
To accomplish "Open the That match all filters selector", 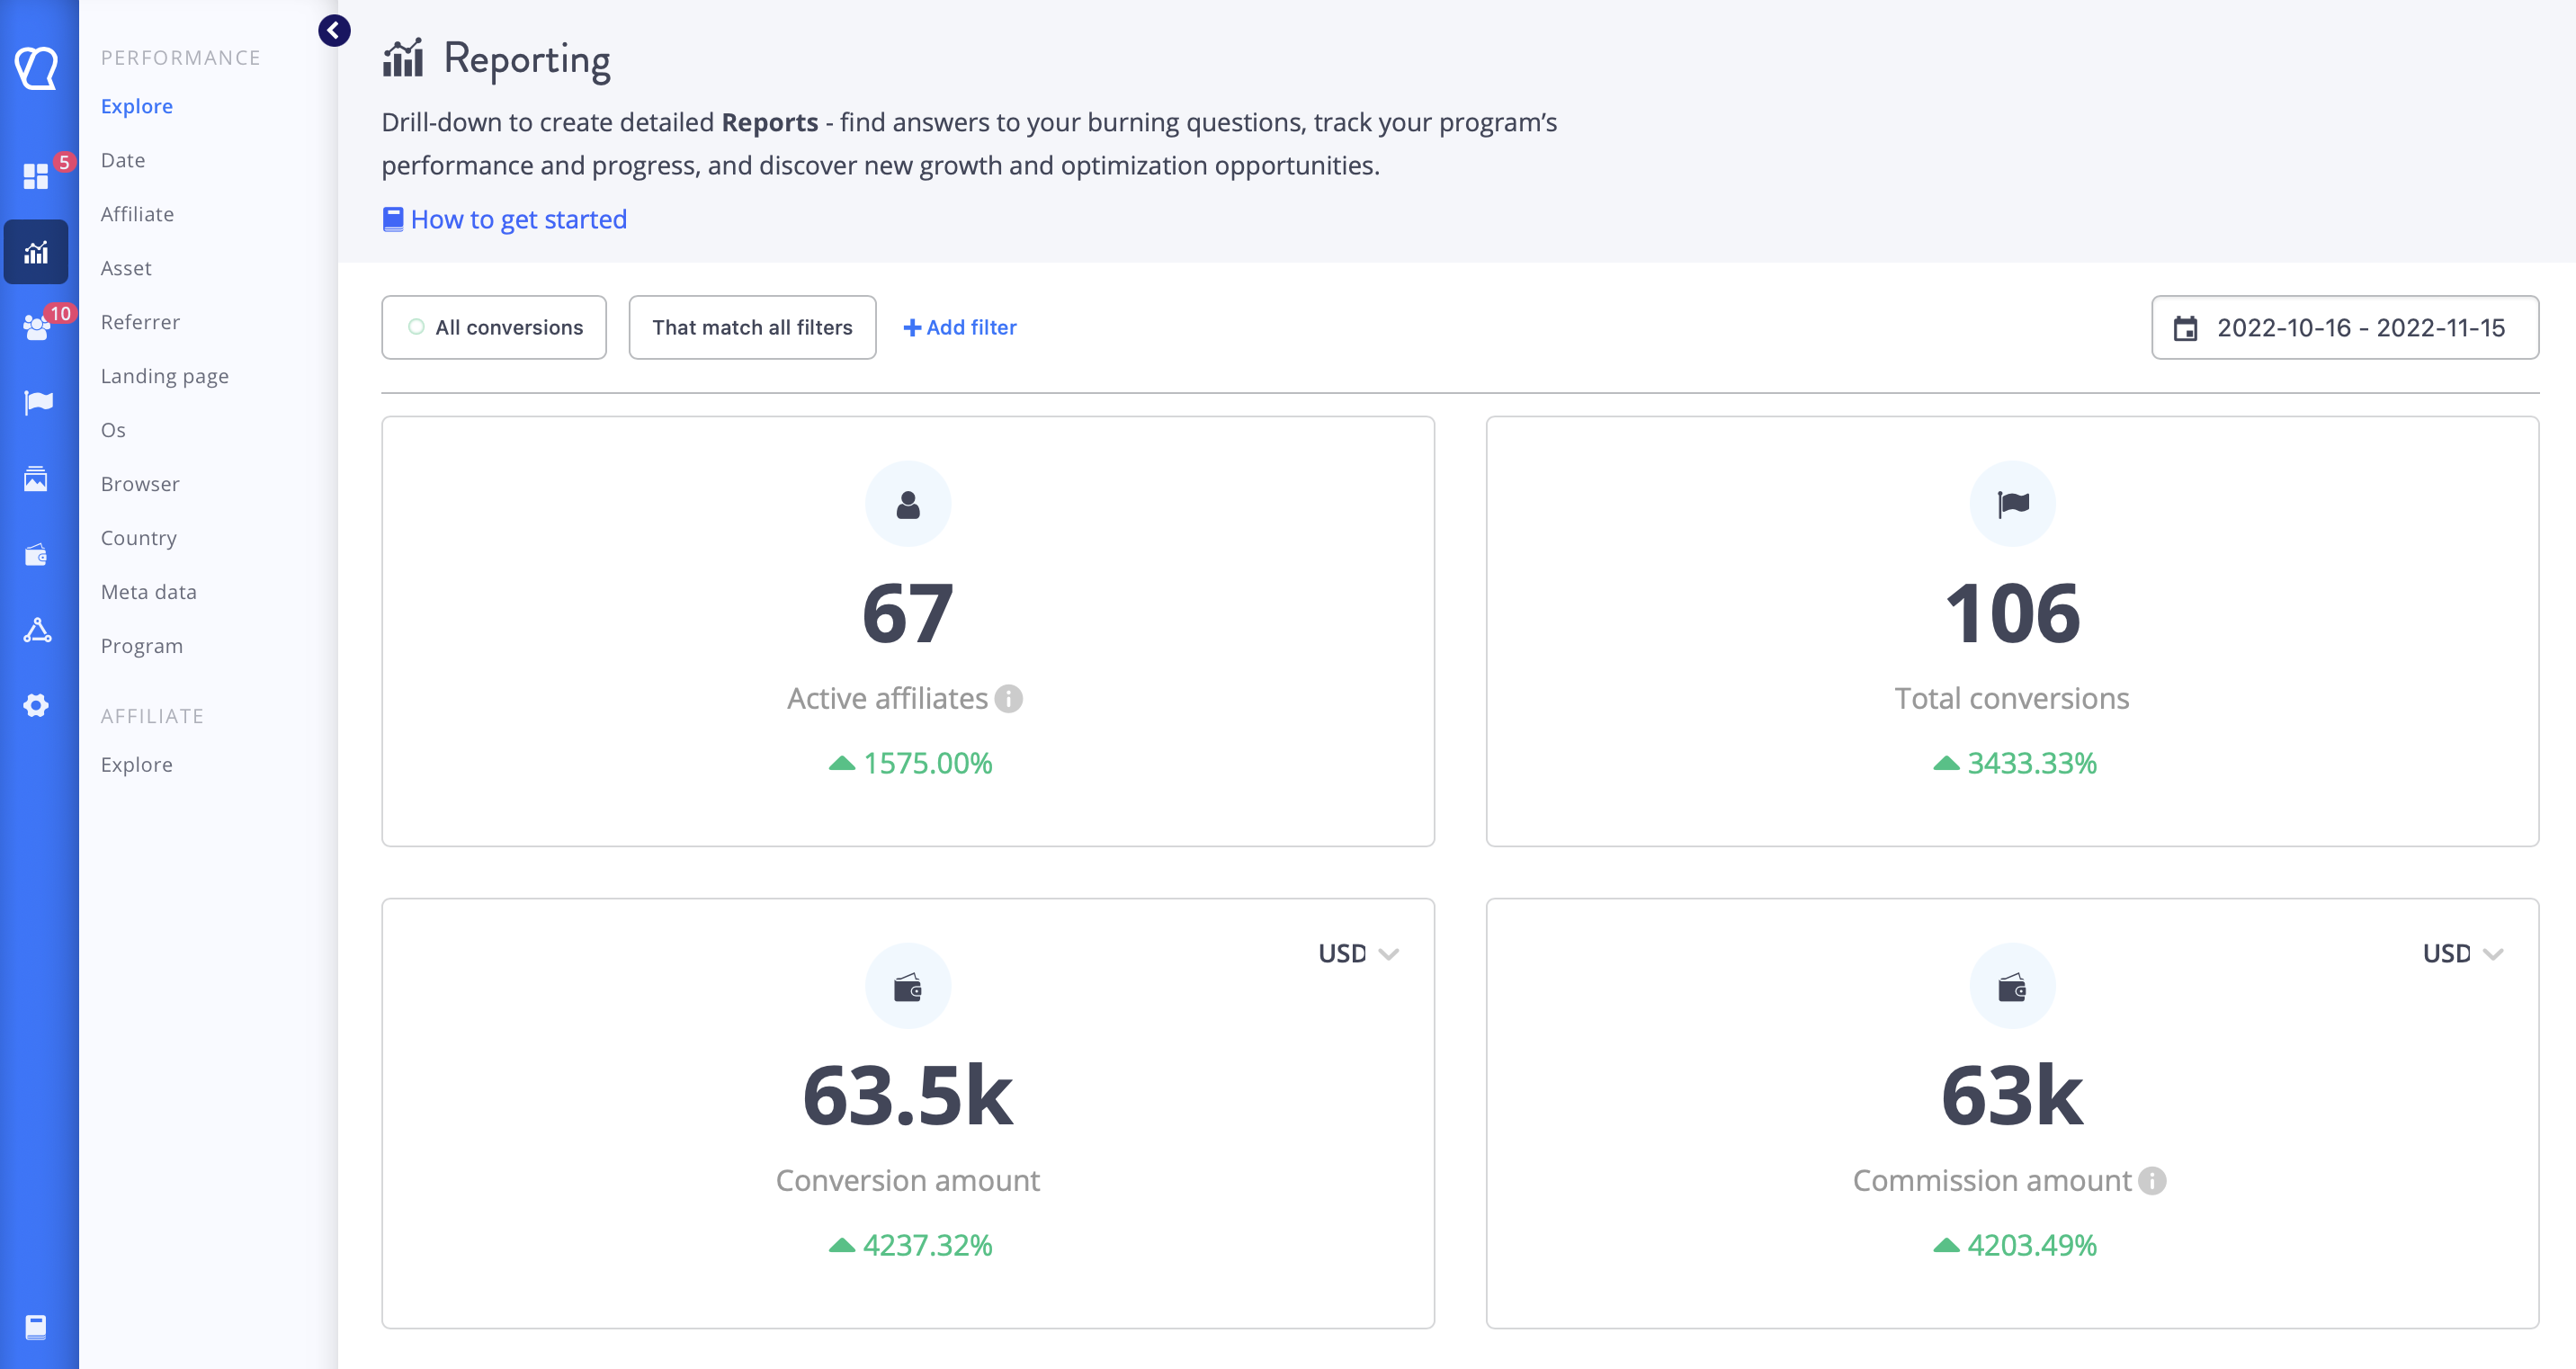I will [752, 327].
